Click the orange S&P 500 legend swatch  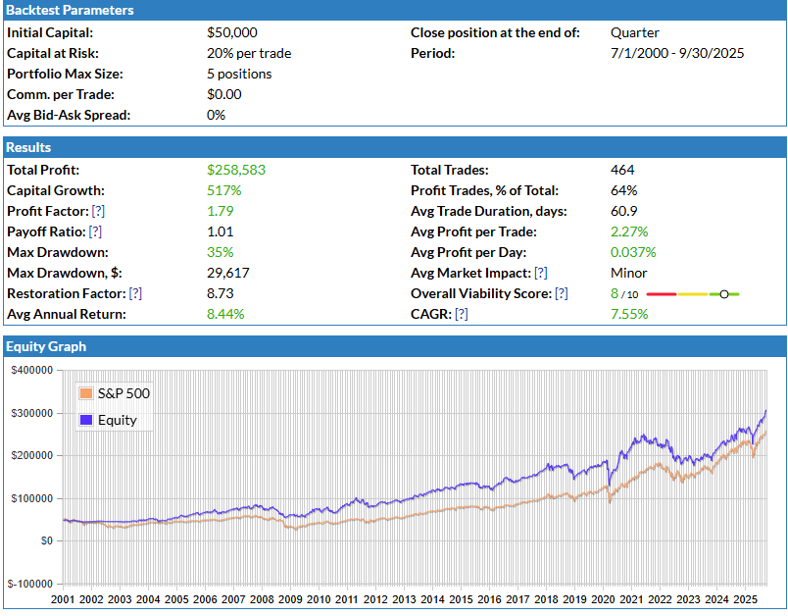[x=86, y=393]
